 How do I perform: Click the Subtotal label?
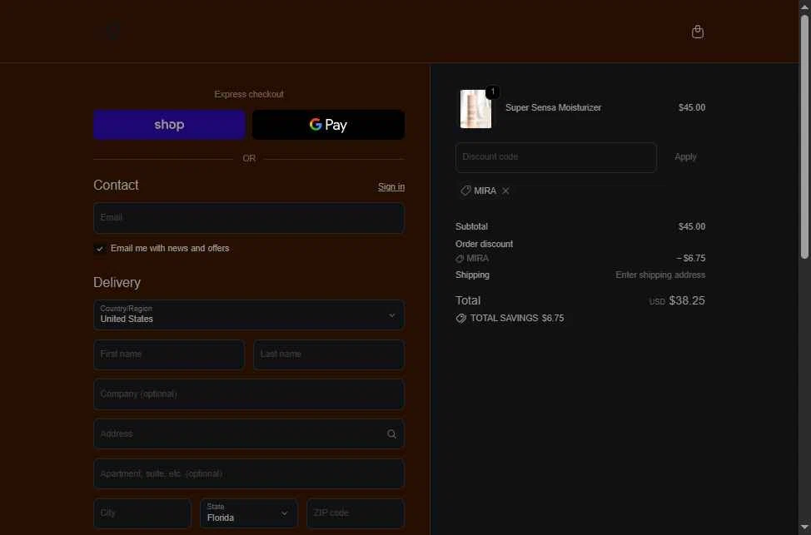coord(471,226)
